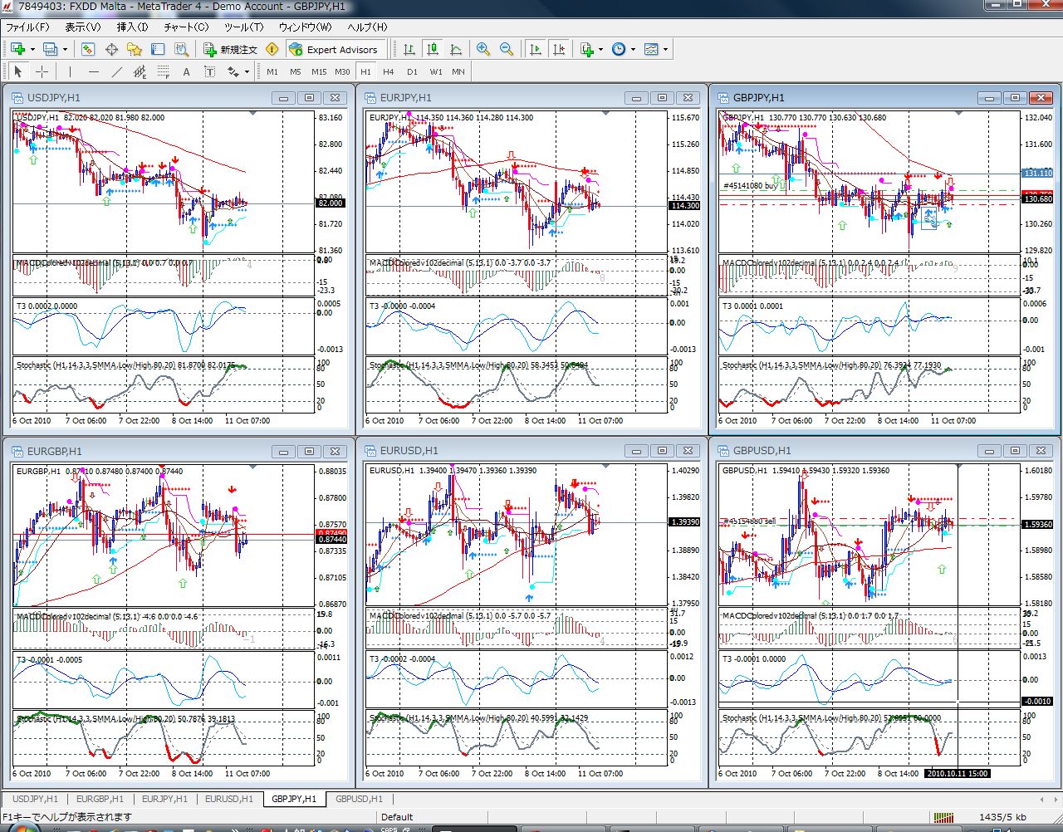
Task: Open the ウィンドウ(W) menu
Action: pos(305,27)
